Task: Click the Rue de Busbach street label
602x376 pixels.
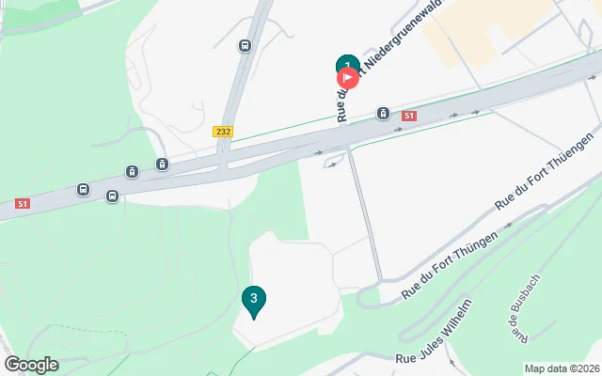Action: (525, 308)
